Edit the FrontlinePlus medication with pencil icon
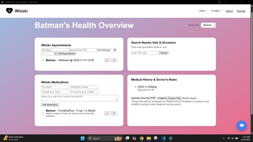This screenshot has height=142, width=253. (107, 113)
